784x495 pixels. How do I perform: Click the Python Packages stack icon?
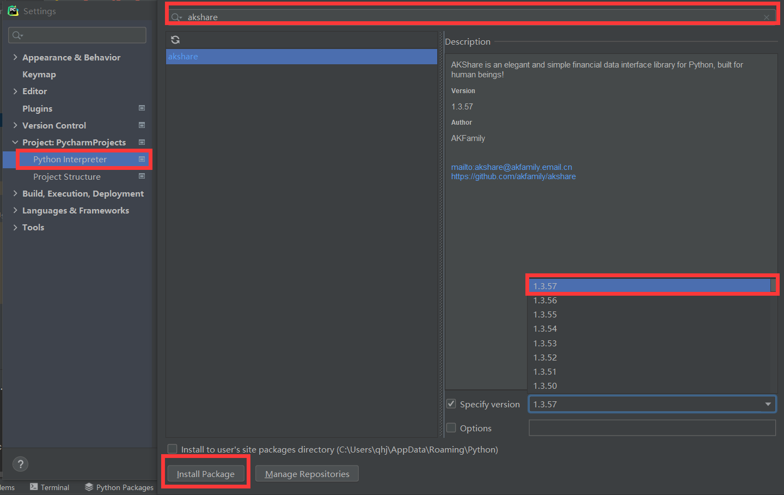(x=89, y=487)
